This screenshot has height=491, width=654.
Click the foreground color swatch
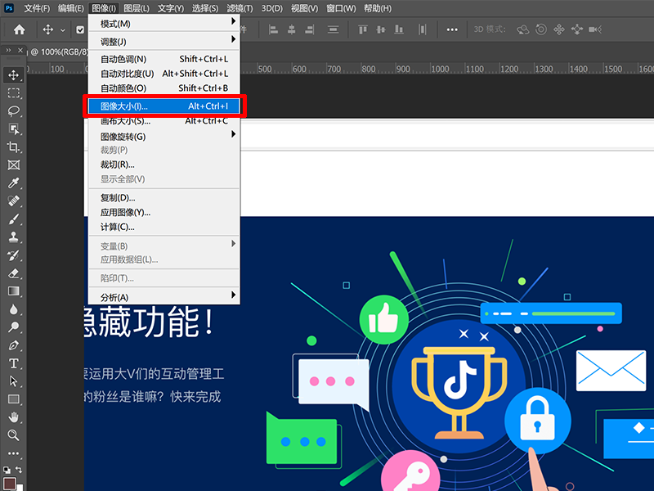tap(10, 483)
